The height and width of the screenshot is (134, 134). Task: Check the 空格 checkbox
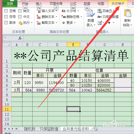pos(6,11)
